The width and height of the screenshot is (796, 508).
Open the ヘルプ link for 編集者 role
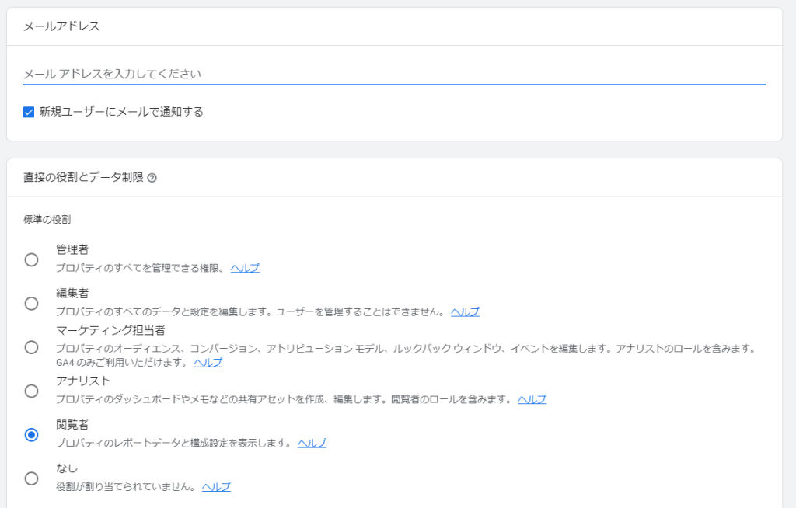(465, 311)
